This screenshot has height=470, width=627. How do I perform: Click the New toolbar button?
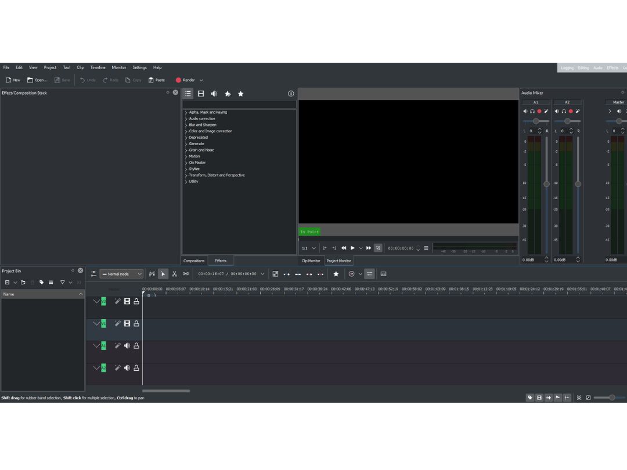(x=13, y=80)
